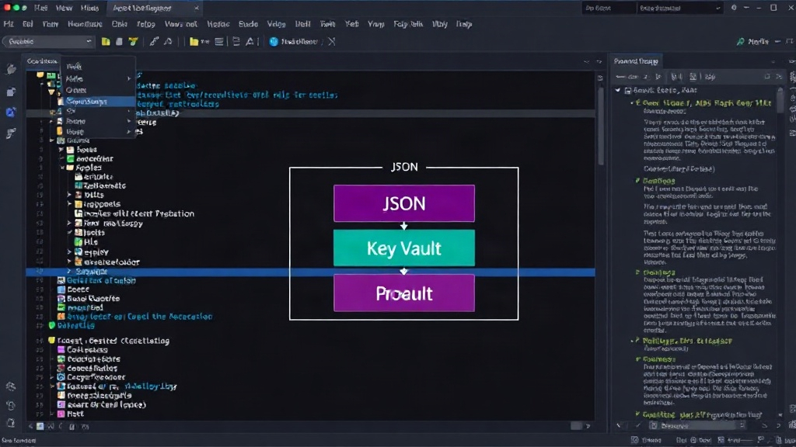Close the document tab using its x button
Viewport: 796px width, 447px height.
pos(197,8)
